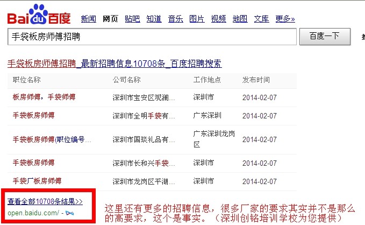The image size is (365, 225).
Task: Open the 地图 map tab
Action: click(240, 19)
